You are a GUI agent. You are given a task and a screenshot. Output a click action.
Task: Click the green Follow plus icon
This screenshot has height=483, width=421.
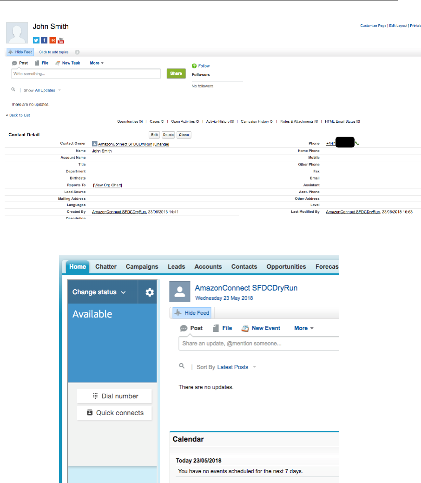point(194,66)
